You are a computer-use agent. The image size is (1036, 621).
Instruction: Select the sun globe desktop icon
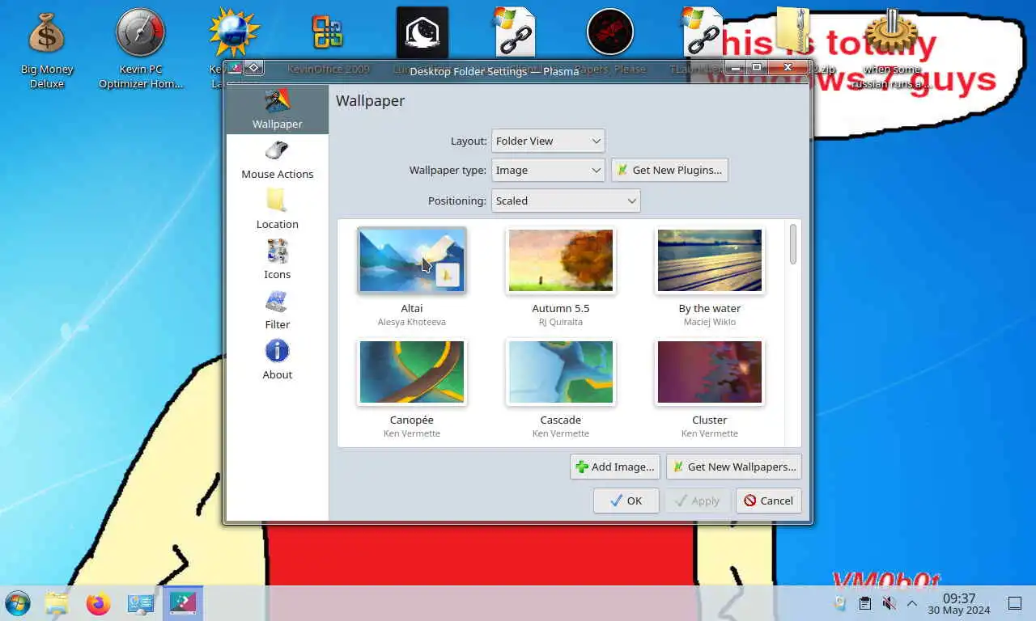pos(234,32)
